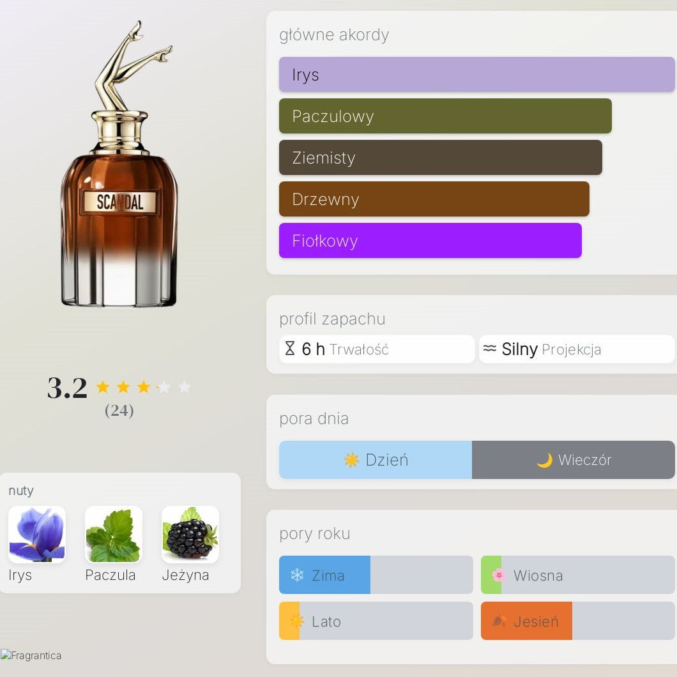Click the moon icon beside Wieczór

[x=544, y=460]
